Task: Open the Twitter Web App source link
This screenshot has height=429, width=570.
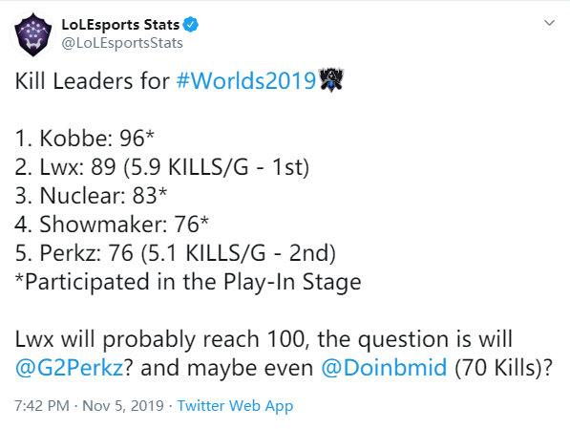Action: [235, 406]
